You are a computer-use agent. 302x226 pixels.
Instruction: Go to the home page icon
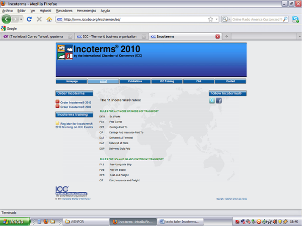[x=49, y=19]
